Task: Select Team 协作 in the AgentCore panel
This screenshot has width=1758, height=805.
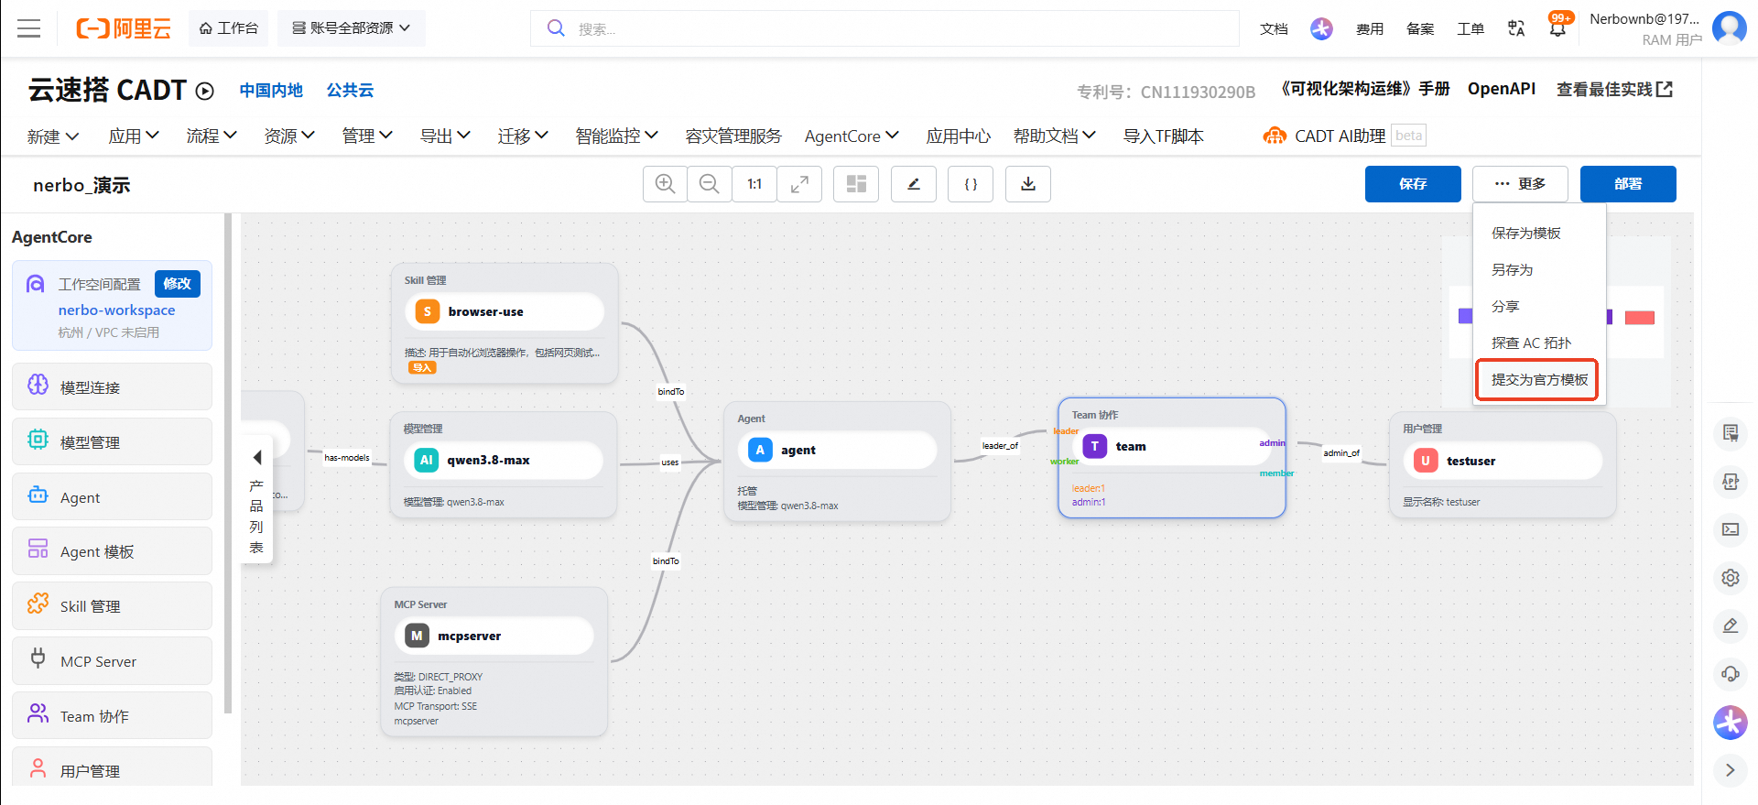Action: (112, 716)
